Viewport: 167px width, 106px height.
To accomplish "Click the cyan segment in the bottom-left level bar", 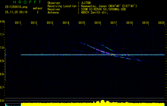I will (x=10, y=105).
